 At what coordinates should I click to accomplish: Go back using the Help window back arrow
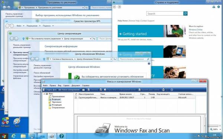point(114,7)
